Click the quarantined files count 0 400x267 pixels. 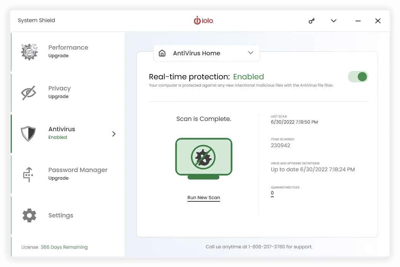pyautogui.click(x=272, y=193)
